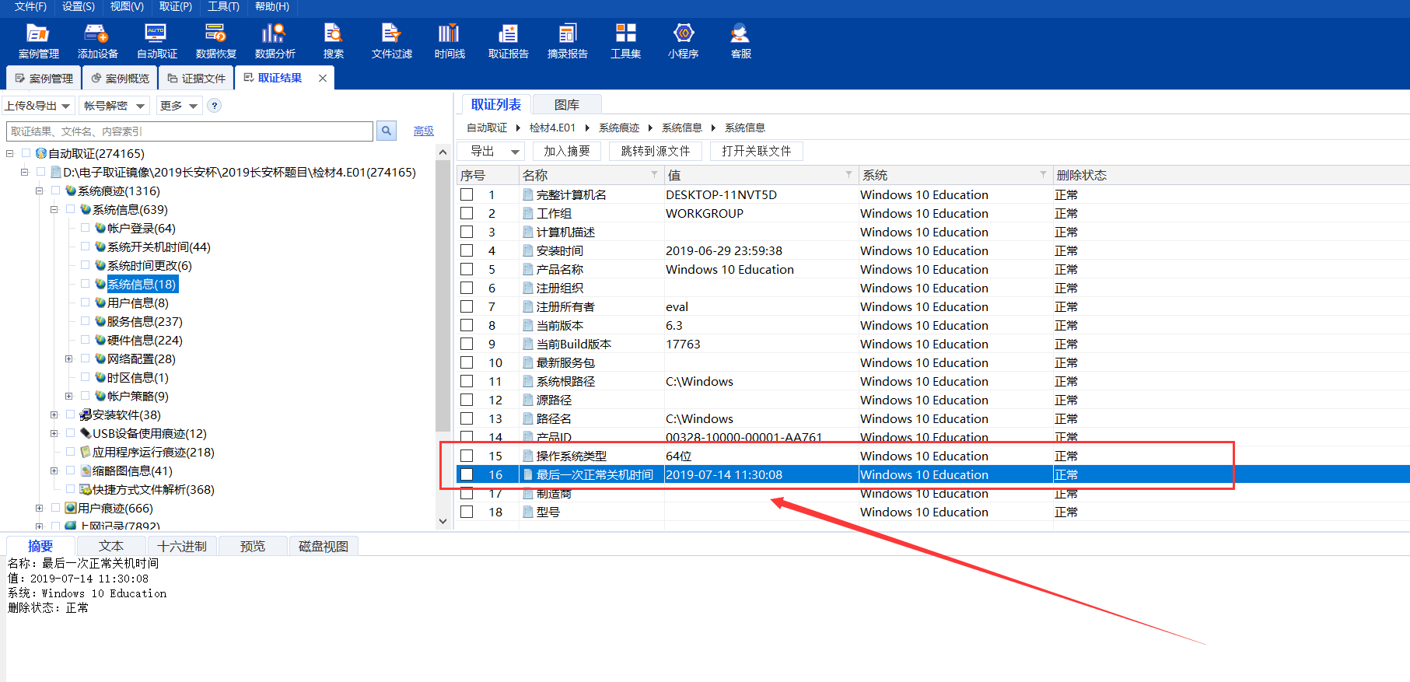The height and width of the screenshot is (682, 1410).
Task: Click the magnifier search button
Action: coord(387,131)
